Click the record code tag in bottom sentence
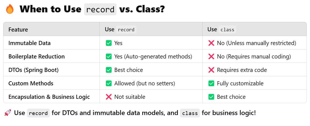The height and width of the screenshot is (126, 310). click(38, 113)
